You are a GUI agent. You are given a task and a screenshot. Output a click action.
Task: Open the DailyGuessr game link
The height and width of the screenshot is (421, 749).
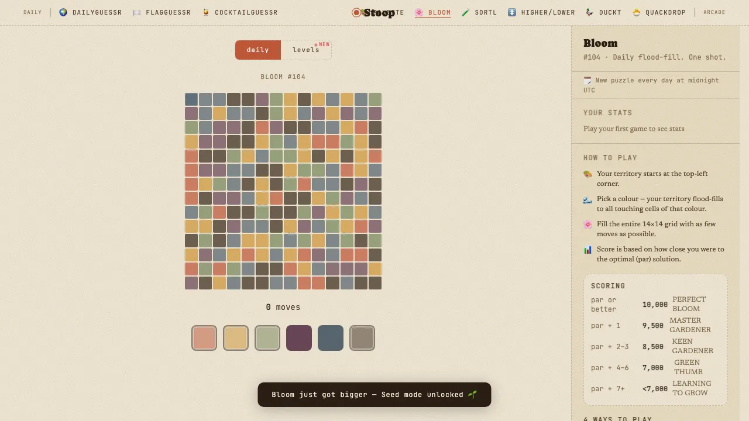90,12
